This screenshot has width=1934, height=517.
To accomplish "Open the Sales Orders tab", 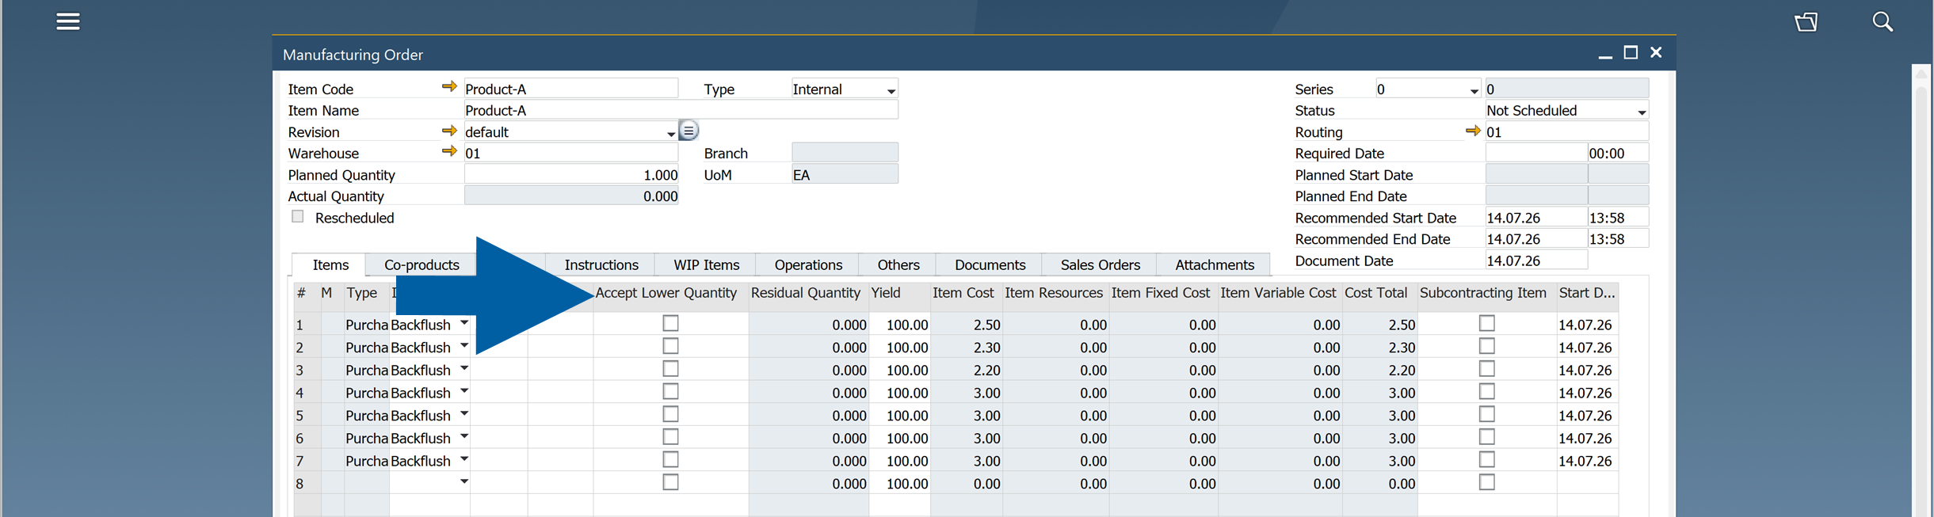I will (1100, 264).
